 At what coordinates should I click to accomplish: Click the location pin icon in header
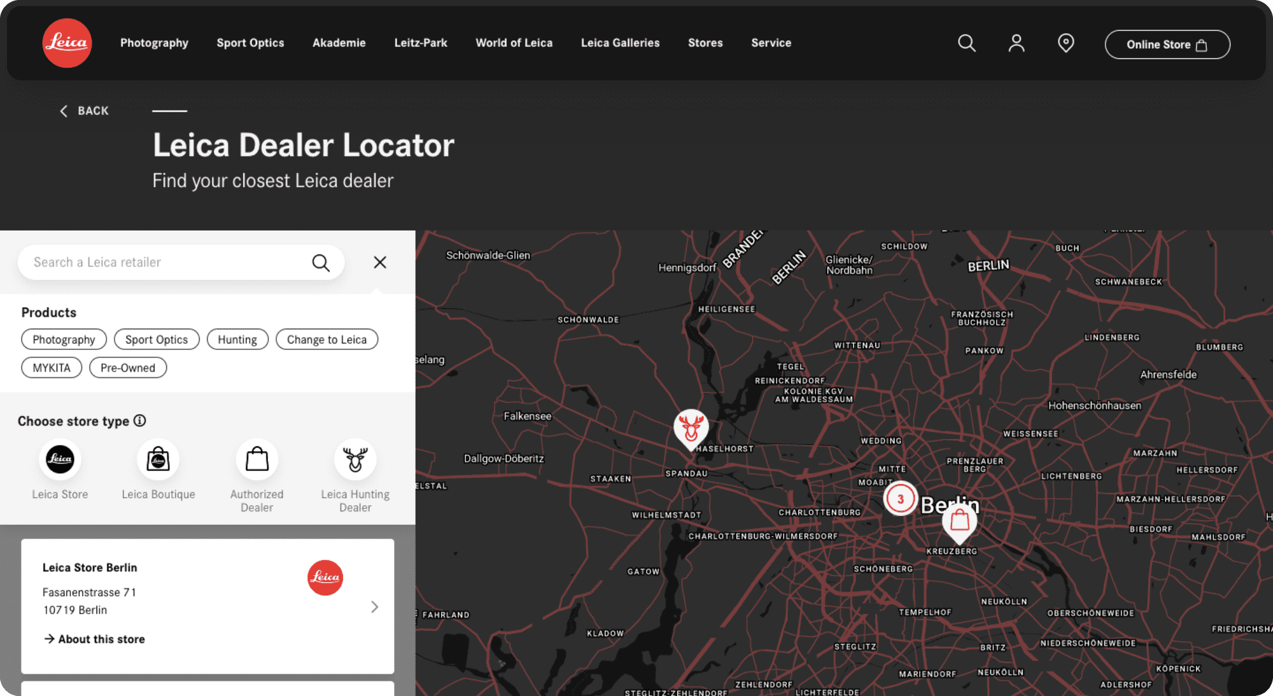pos(1066,43)
